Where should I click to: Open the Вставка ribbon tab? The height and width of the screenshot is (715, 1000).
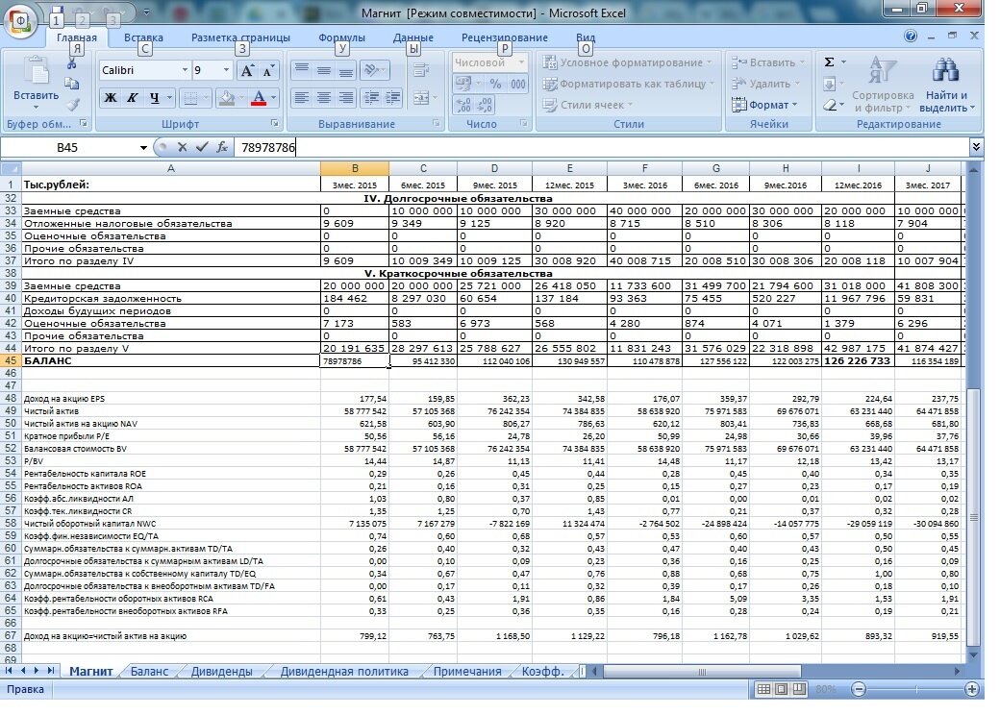click(143, 37)
